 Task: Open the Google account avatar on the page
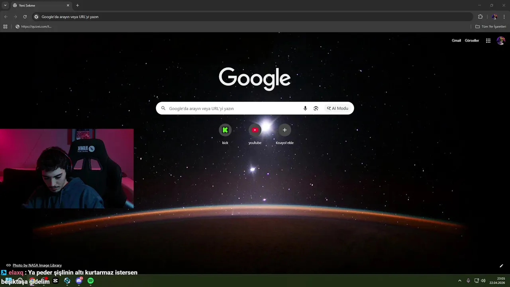[501, 41]
